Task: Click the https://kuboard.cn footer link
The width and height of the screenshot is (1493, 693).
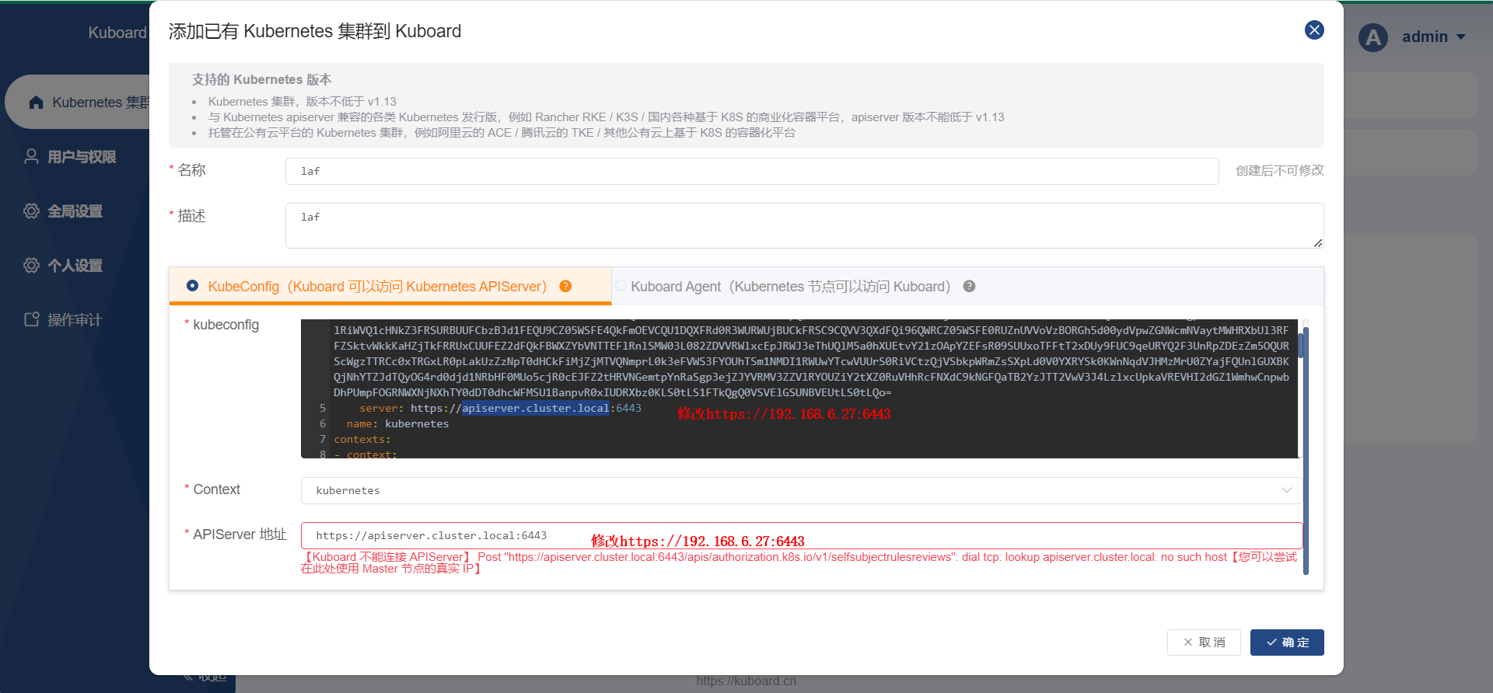Action: tap(746, 681)
